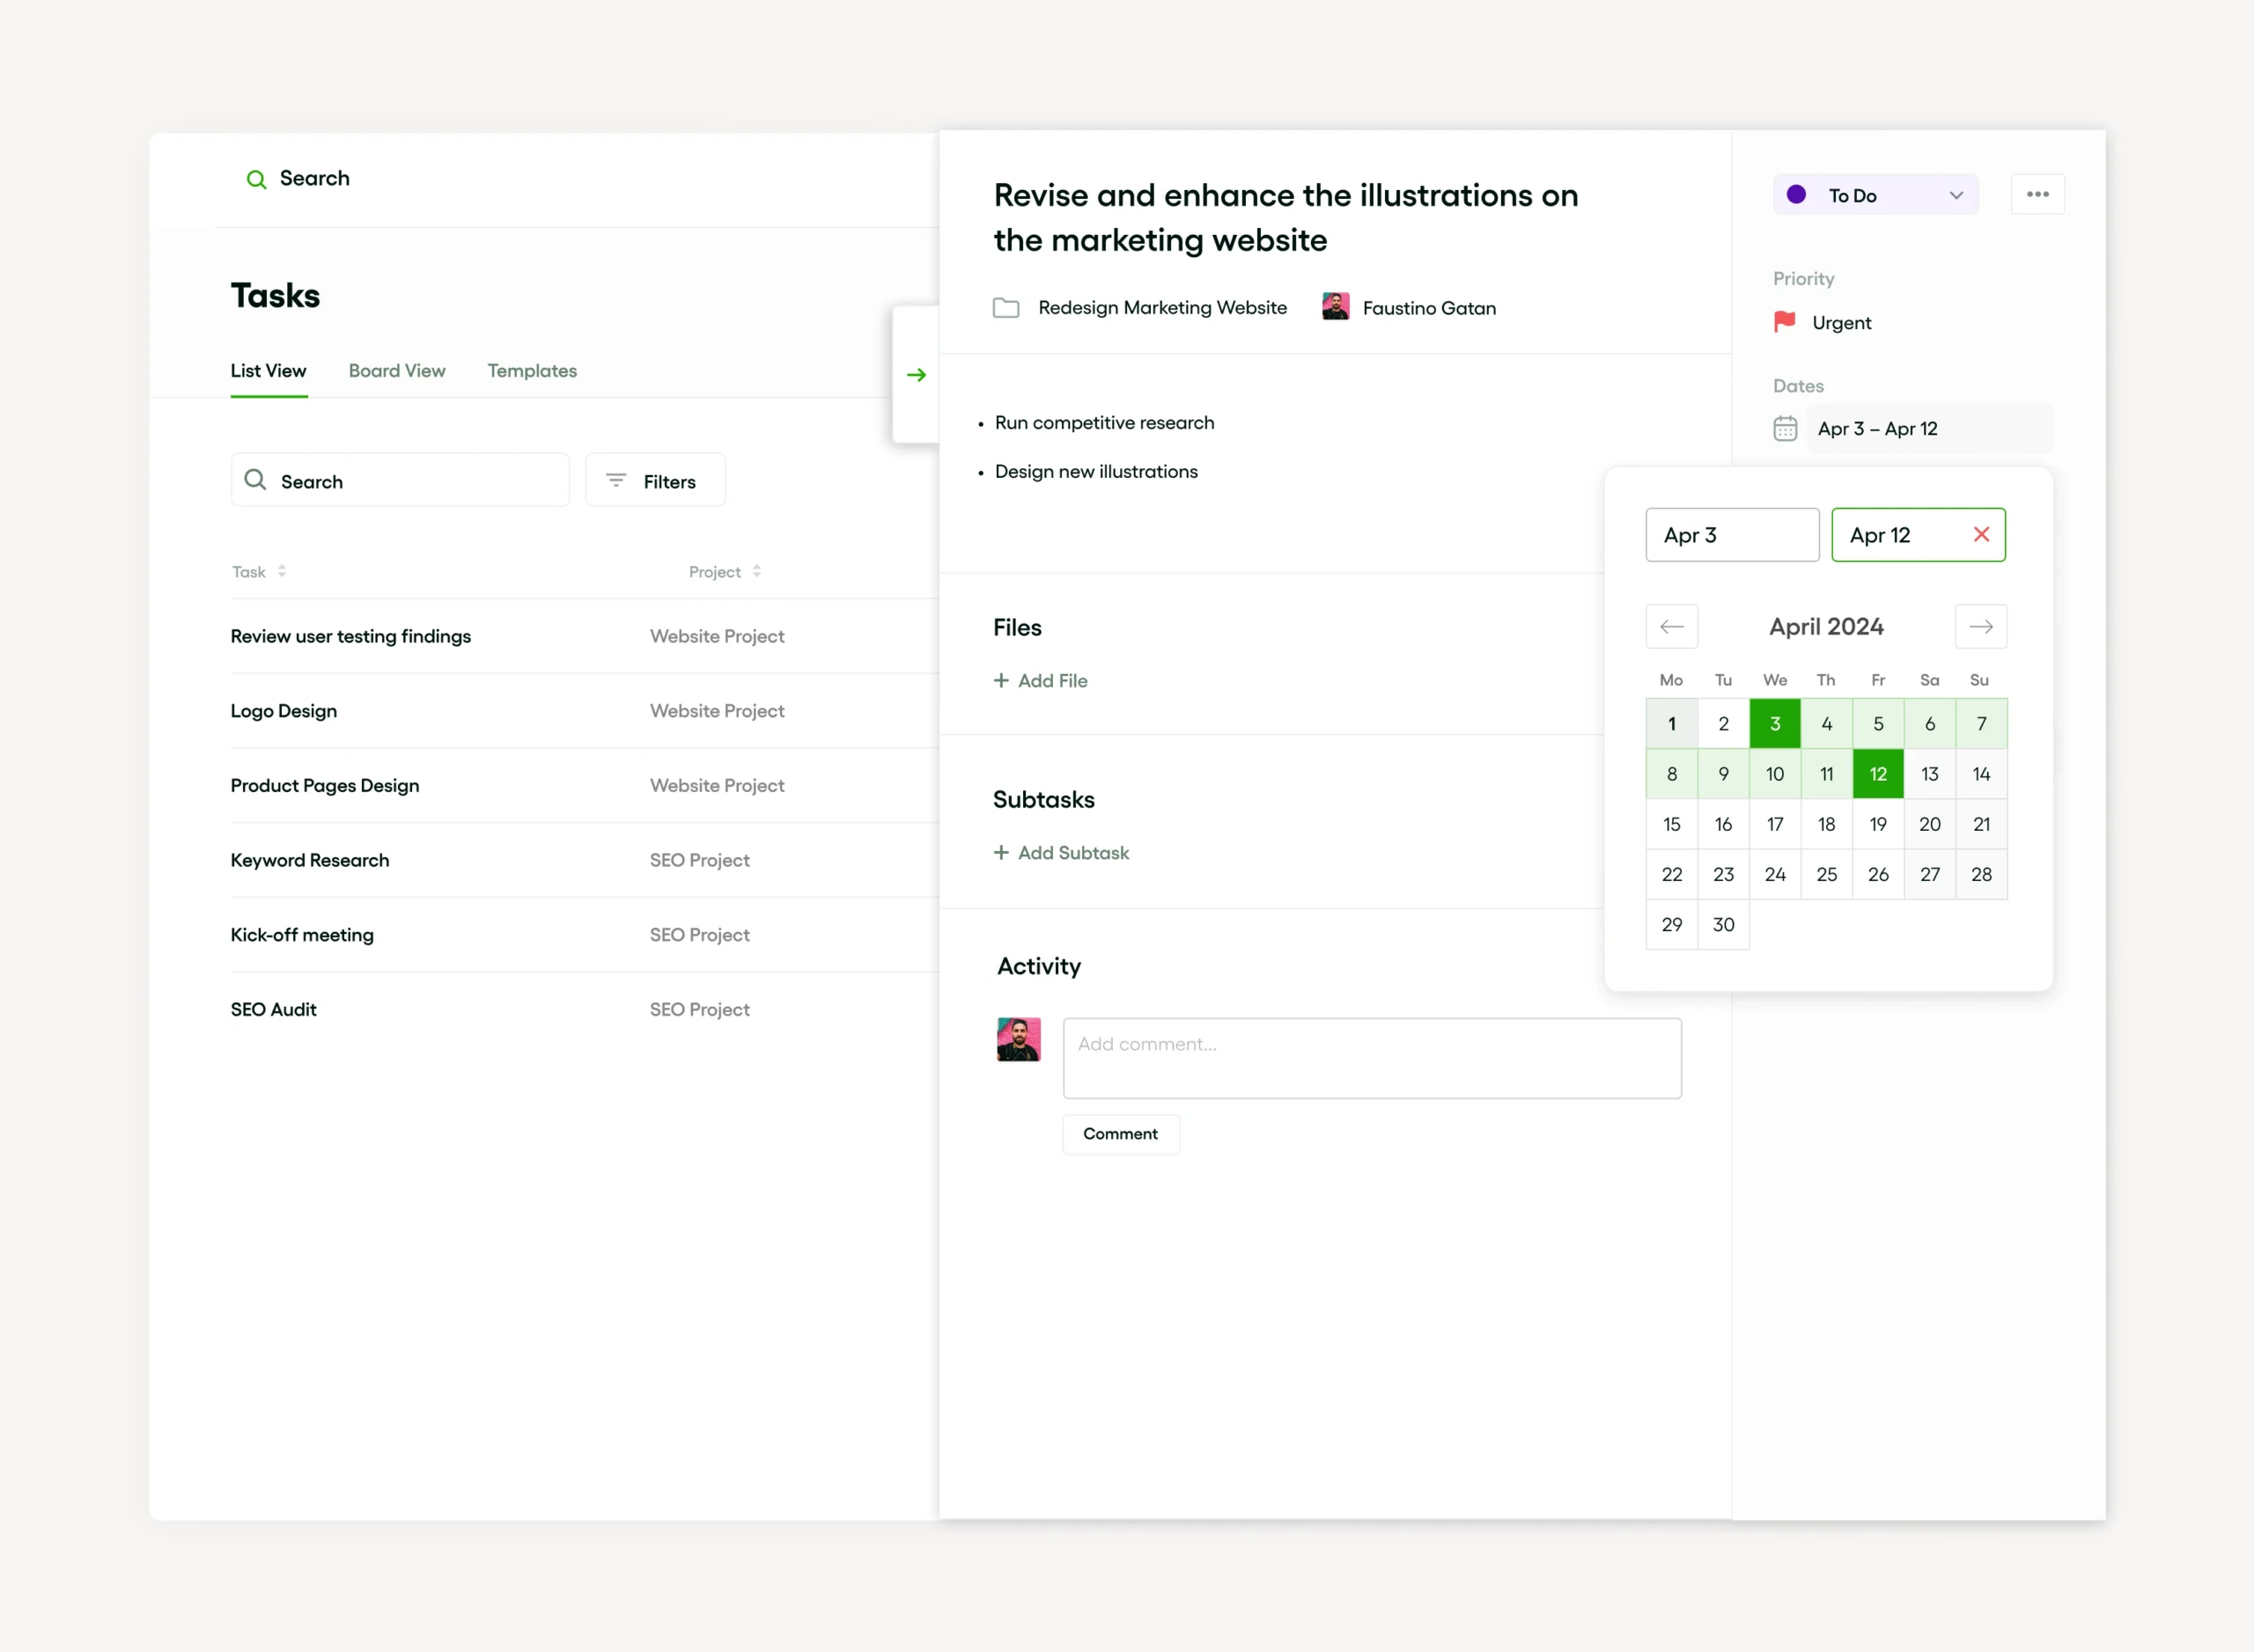Click Add Subtask
Screen dimensions: 2254x1652
click(1063, 852)
